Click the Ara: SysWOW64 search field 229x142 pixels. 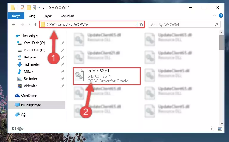[184, 24]
